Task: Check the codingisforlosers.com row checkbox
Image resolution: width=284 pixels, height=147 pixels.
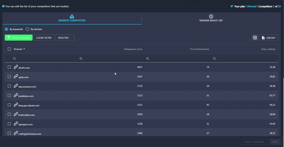Action: (x=9, y=133)
